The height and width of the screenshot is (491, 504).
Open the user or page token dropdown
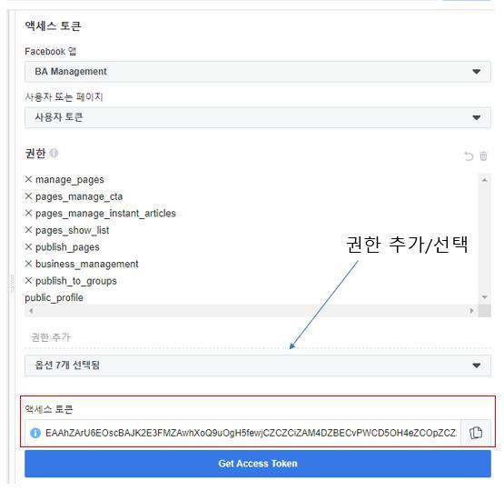(x=258, y=117)
